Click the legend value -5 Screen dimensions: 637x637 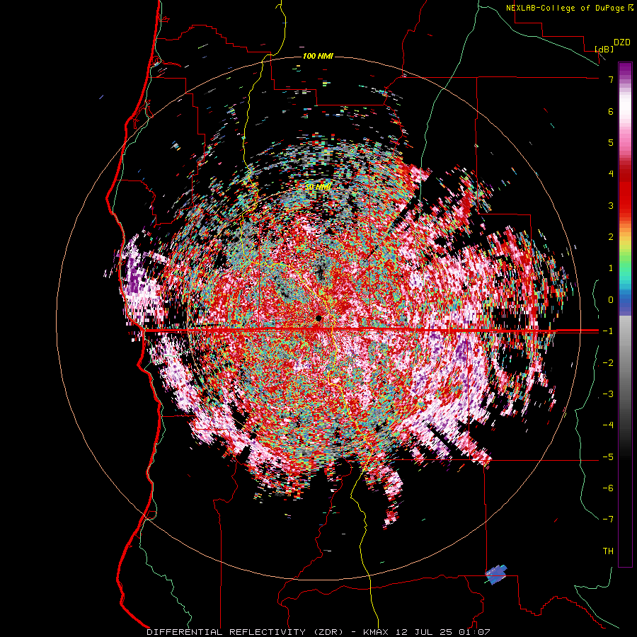click(x=608, y=457)
